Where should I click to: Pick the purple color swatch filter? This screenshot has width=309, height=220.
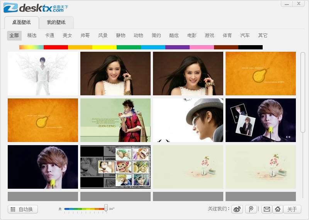[x=177, y=47]
